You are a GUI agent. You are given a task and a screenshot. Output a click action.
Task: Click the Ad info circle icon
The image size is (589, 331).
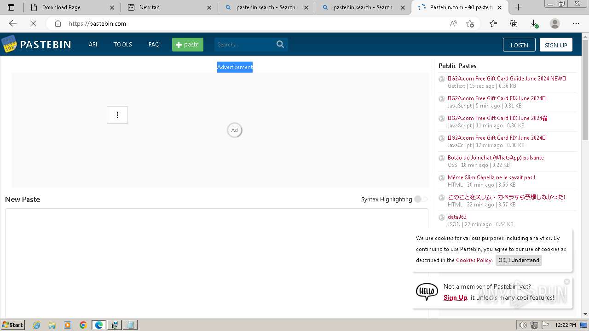coord(235,130)
